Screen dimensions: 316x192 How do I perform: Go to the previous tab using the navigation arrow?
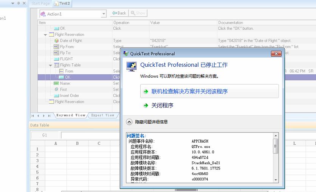[38, 116]
